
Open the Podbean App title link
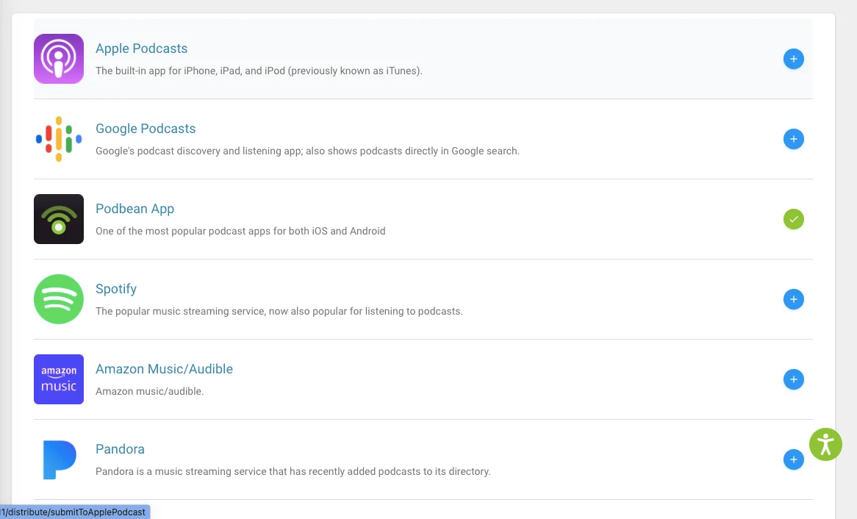(135, 209)
